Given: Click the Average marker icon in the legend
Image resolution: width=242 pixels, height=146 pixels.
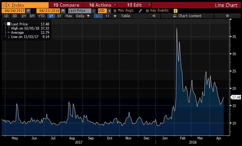Looking at the screenshot, I should tap(9, 32).
